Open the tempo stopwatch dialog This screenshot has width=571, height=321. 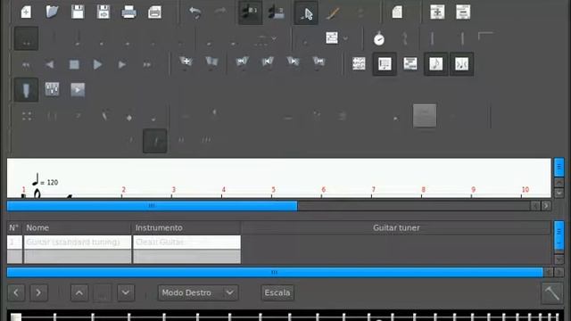point(379,38)
